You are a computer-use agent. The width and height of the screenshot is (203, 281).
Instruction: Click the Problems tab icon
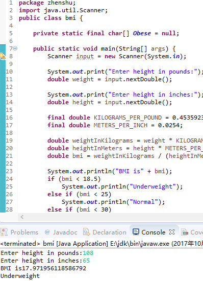[4, 232]
